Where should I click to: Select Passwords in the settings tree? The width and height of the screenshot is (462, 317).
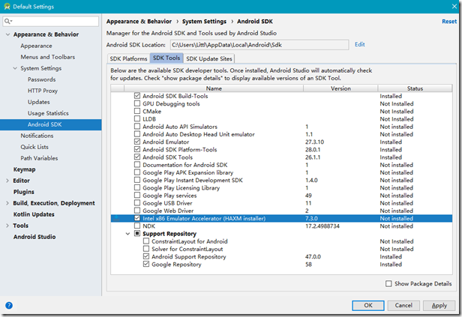click(41, 79)
